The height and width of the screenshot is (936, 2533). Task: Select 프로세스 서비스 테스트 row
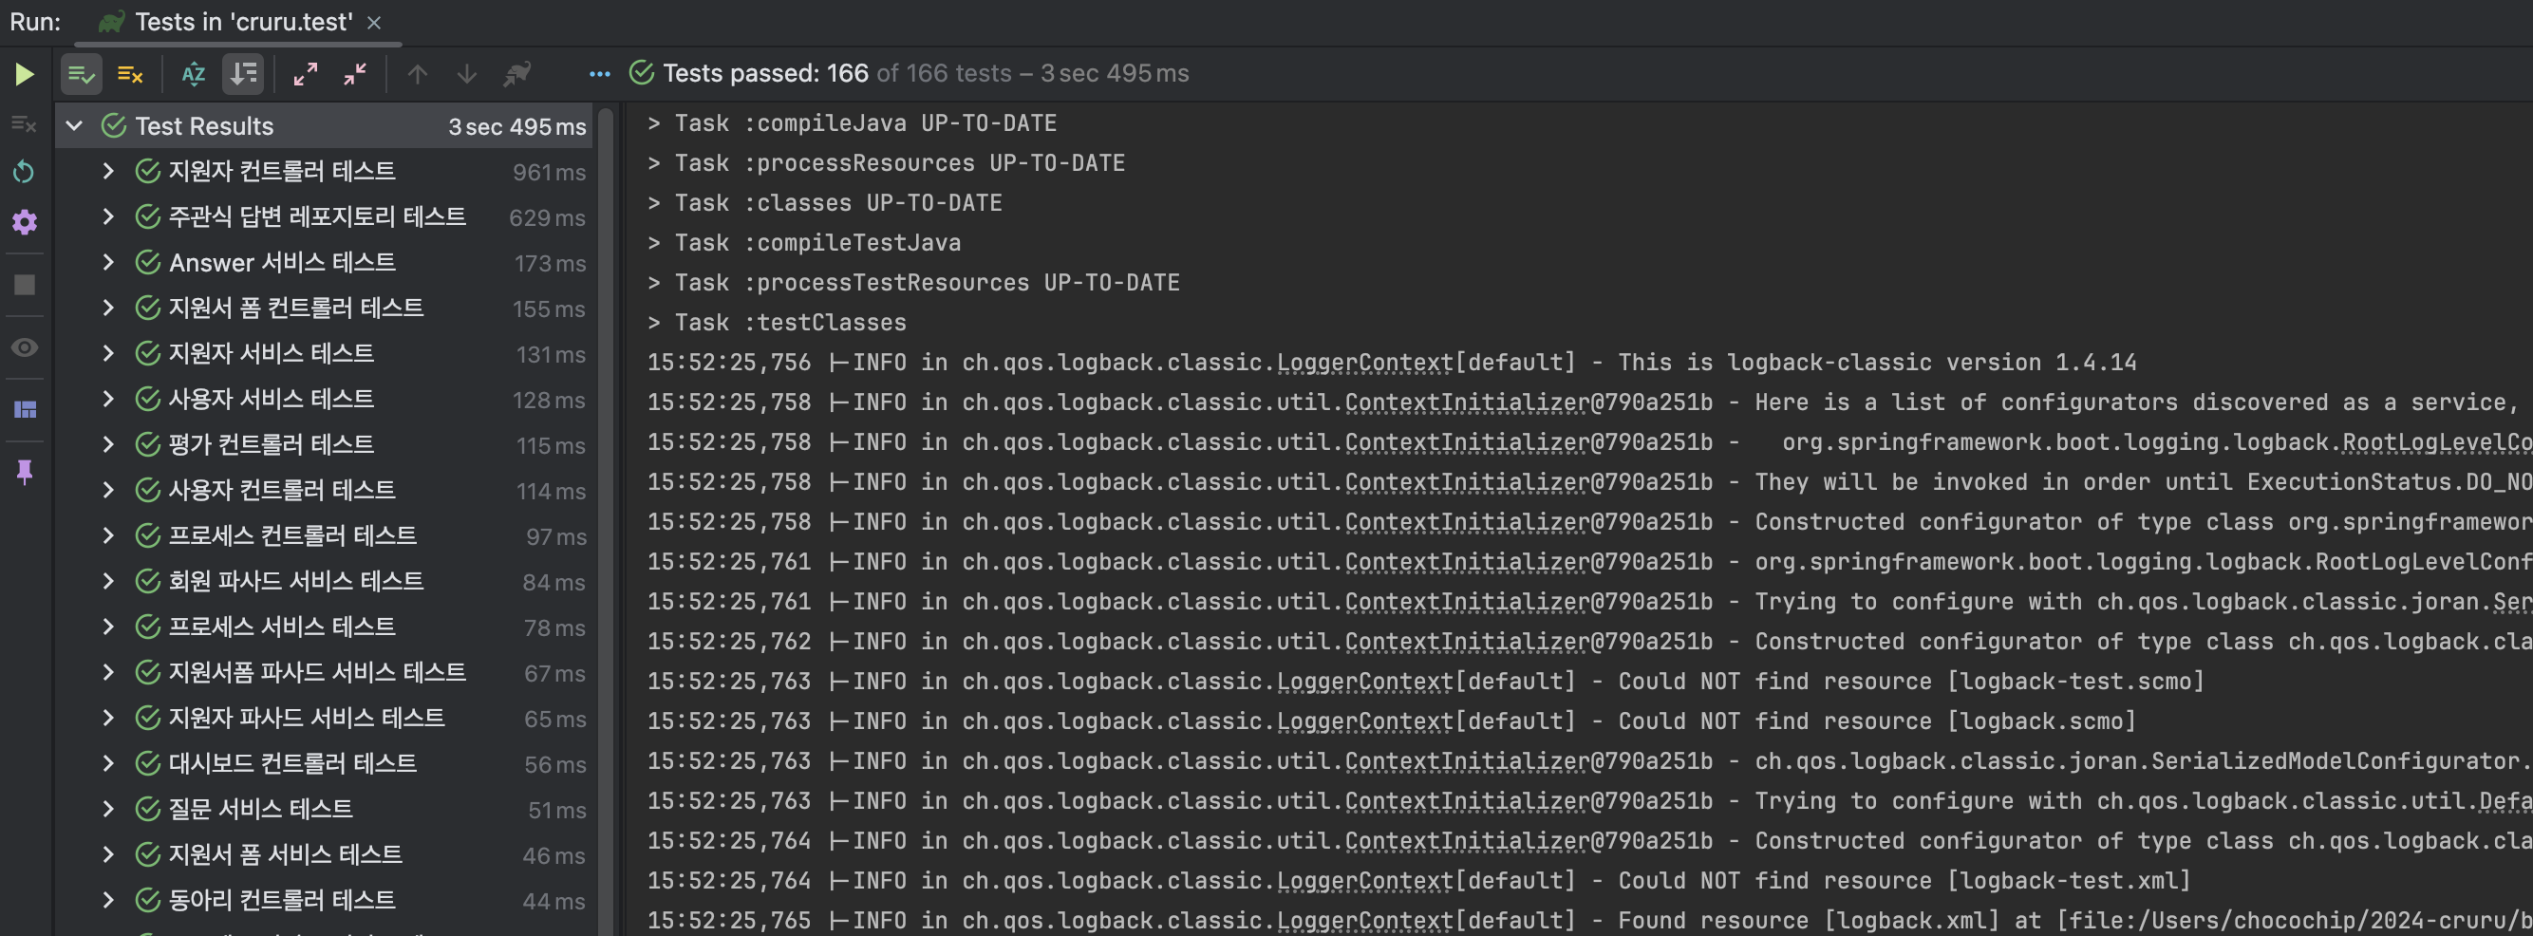pos(325,627)
